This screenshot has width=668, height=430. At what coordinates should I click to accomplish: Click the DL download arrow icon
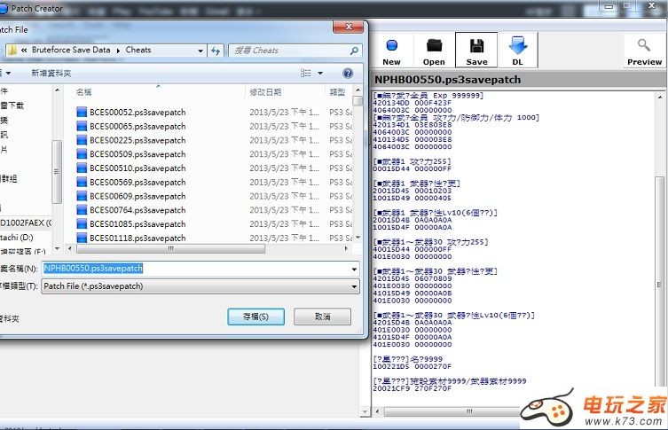(x=518, y=51)
